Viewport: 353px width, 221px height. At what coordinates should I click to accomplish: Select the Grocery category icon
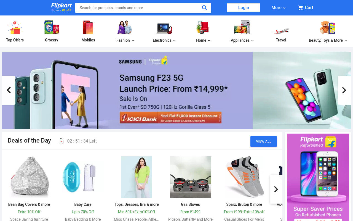pyautogui.click(x=52, y=27)
